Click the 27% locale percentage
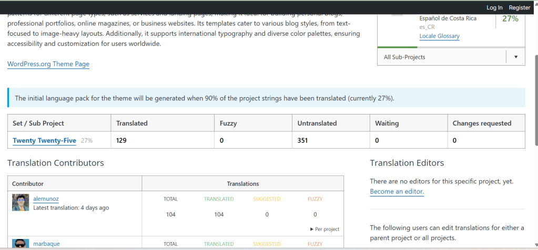 (510, 18)
